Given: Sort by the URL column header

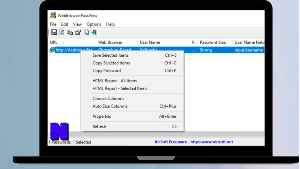Looking at the screenshot, I should [72, 42].
